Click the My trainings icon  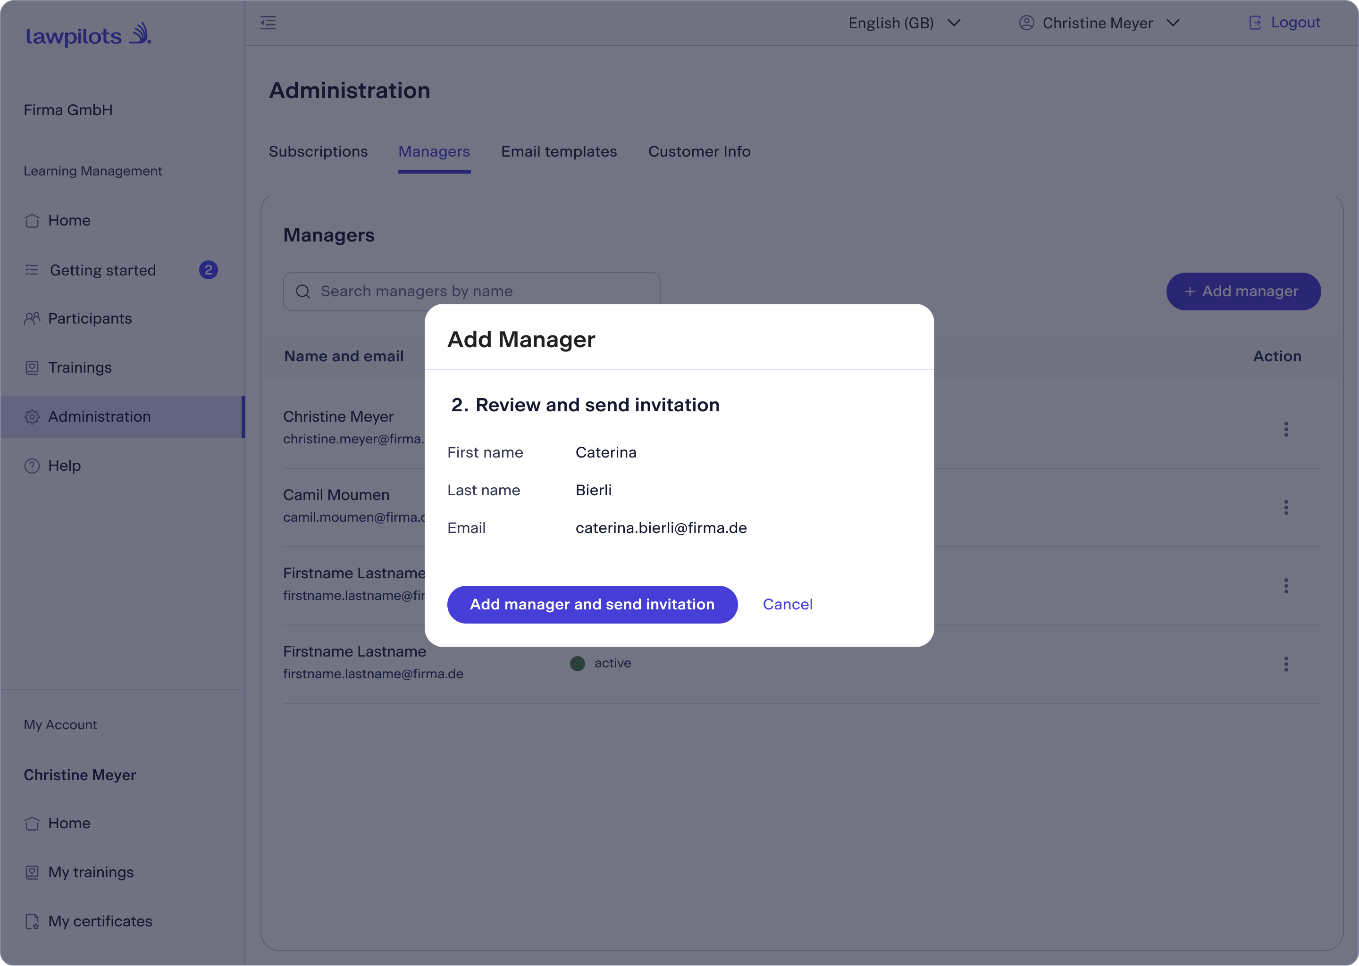[32, 873]
